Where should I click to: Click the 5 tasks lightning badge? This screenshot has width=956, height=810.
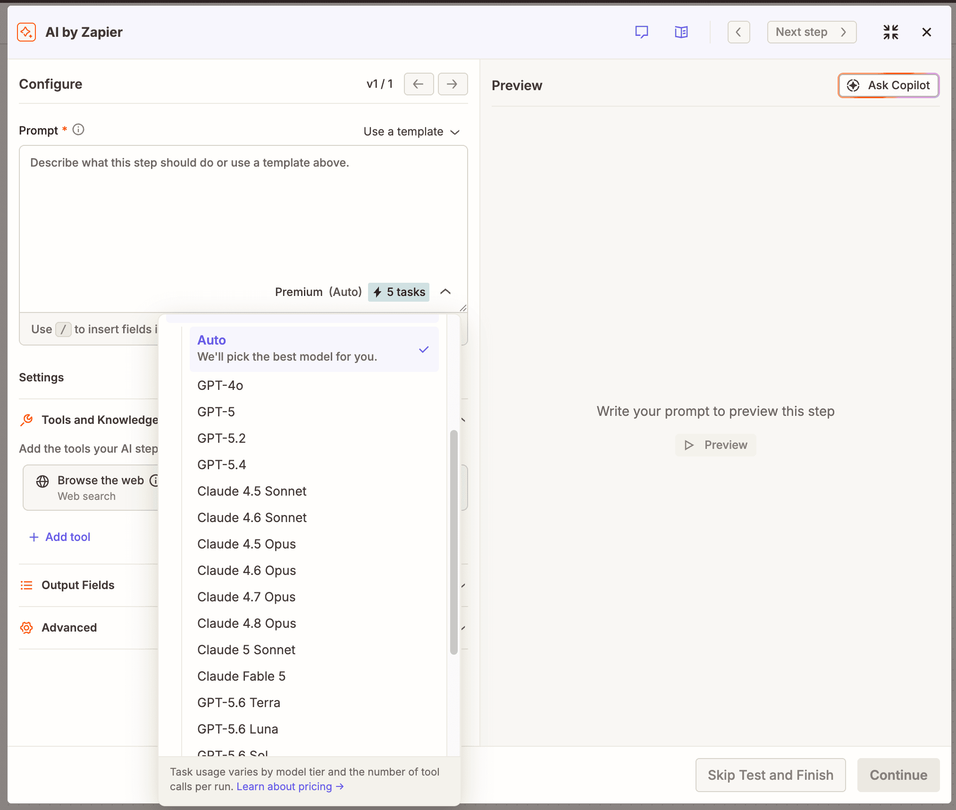tap(399, 292)
